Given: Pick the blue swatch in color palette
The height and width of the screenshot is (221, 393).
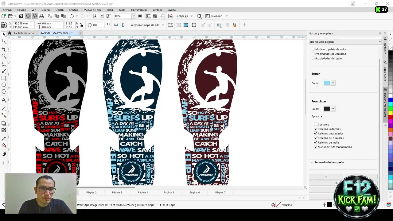Looking at the screenshot, I should pos(391,100).
